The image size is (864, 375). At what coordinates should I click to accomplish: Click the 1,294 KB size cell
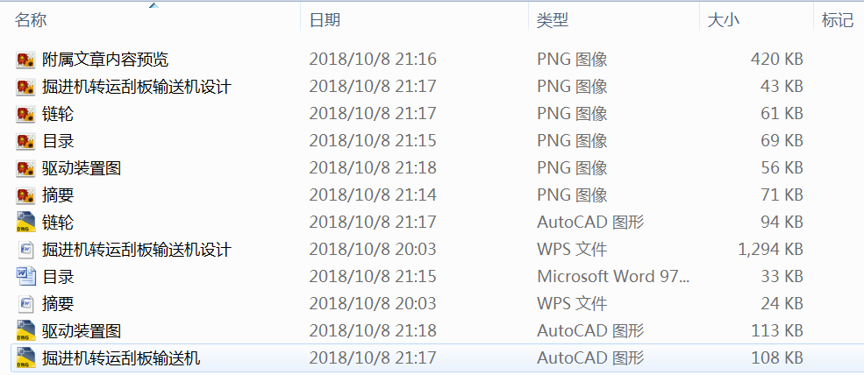coord(770,250)
